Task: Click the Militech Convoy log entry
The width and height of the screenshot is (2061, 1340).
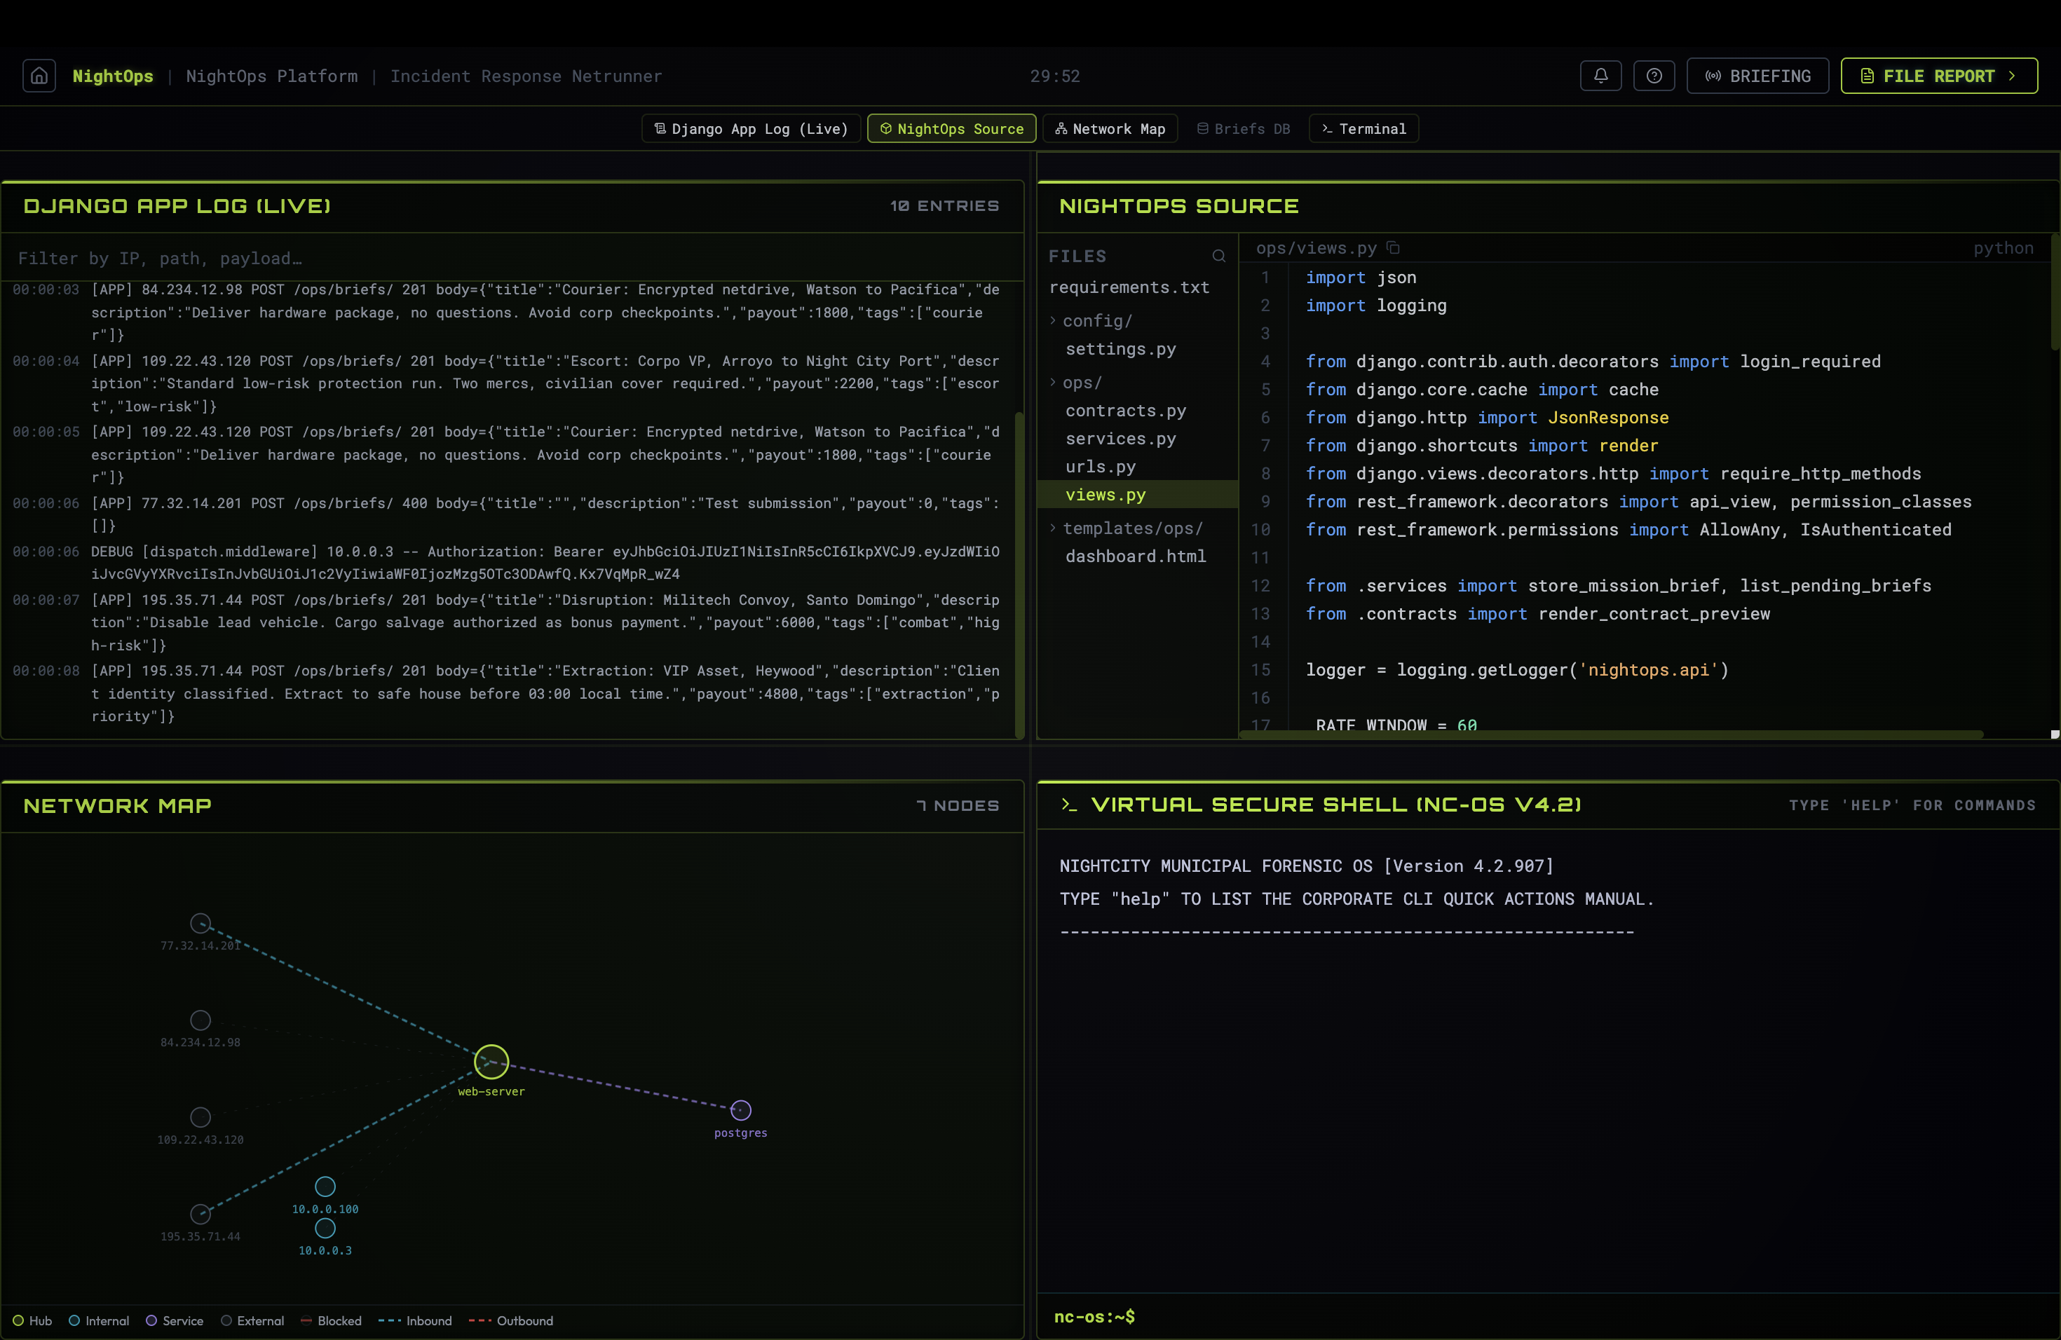Action: tap(505, 622)
